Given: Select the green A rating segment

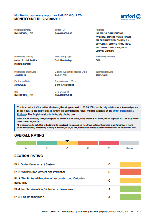Looking at the screenshot, I should tap(26, 143).
